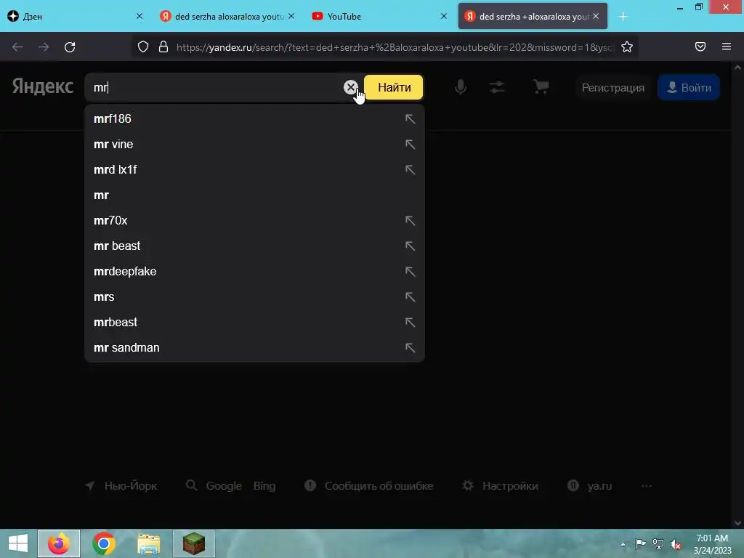Open Google Chrome from the taskbar

[x=104, y=543]
